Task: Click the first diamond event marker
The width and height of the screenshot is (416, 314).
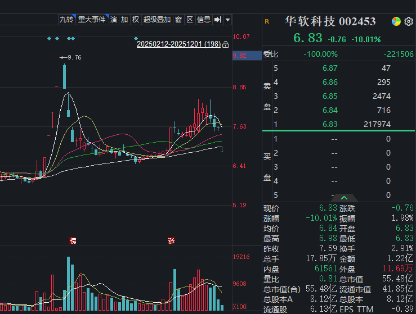Action: [49, 39]
